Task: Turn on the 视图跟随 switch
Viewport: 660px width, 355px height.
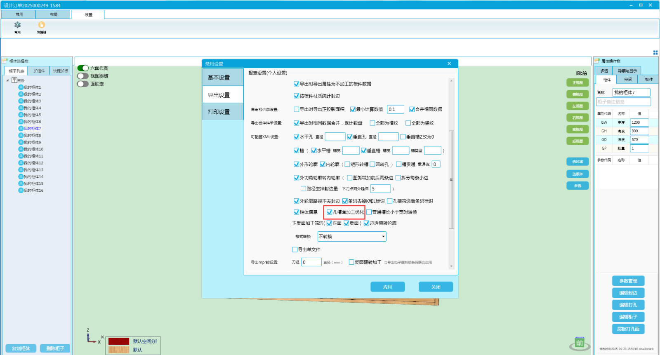Action: (x=83, y=76)
